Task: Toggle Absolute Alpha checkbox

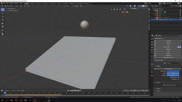Action: (178, 77)
